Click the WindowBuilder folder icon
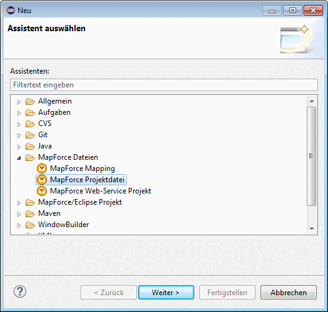 [30, 225]
